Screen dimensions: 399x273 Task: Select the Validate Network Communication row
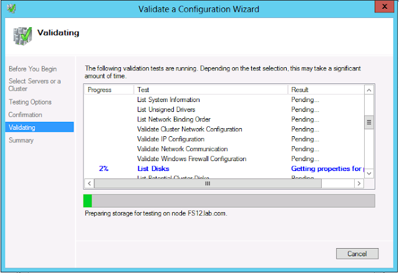pos(224,149)
